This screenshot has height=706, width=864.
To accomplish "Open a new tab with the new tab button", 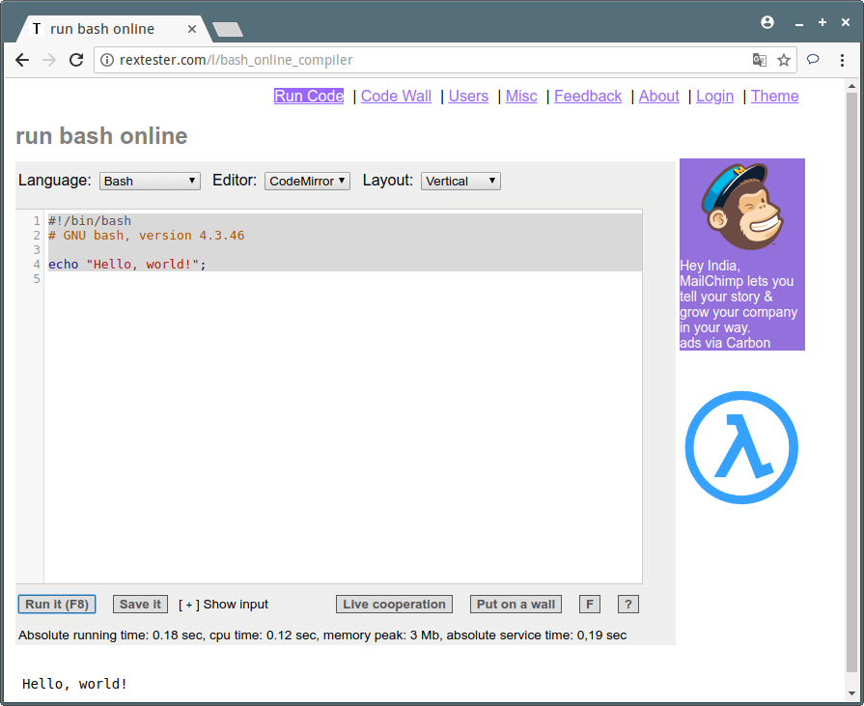I will (228, 30).
